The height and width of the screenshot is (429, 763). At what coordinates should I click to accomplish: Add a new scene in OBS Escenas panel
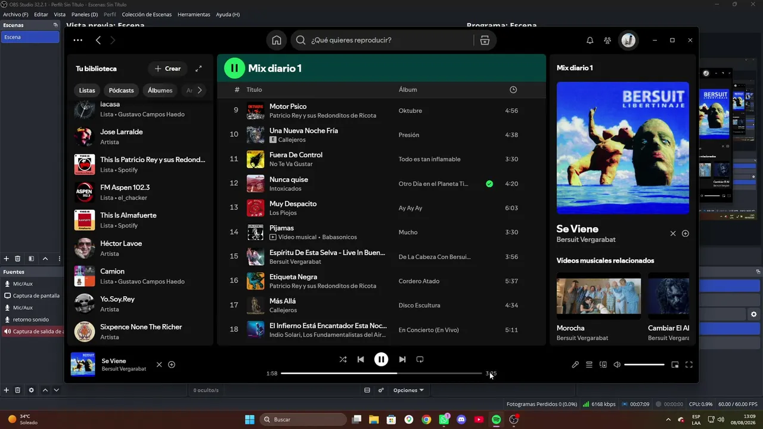[7, 259]
